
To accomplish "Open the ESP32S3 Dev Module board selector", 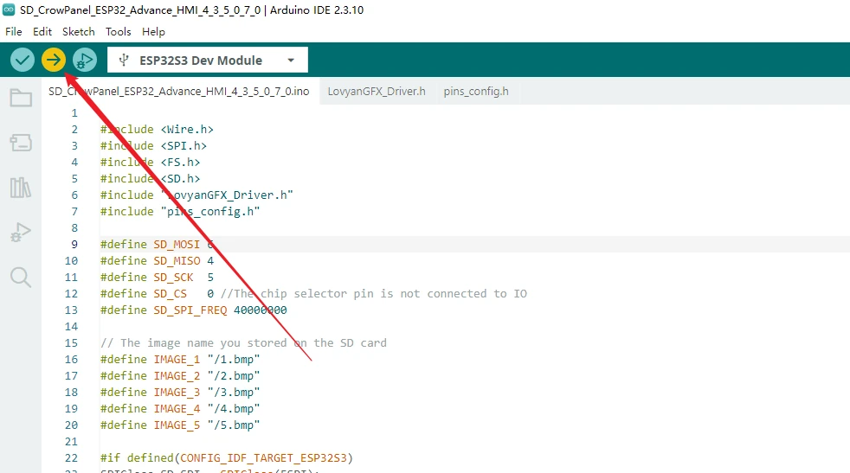I will pyautogui.click(x=208, y=60).
